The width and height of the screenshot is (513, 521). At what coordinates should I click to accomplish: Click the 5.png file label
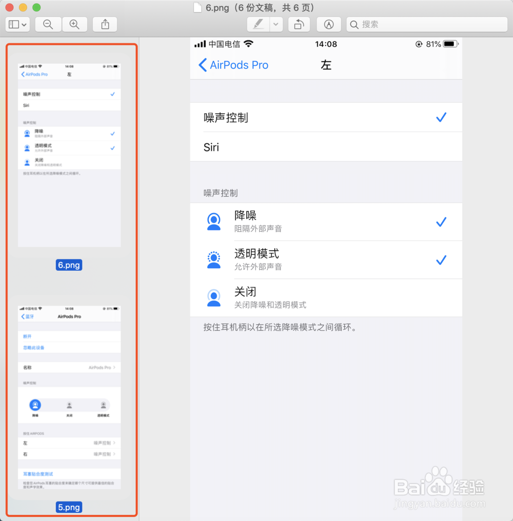(x=69, y=507)
